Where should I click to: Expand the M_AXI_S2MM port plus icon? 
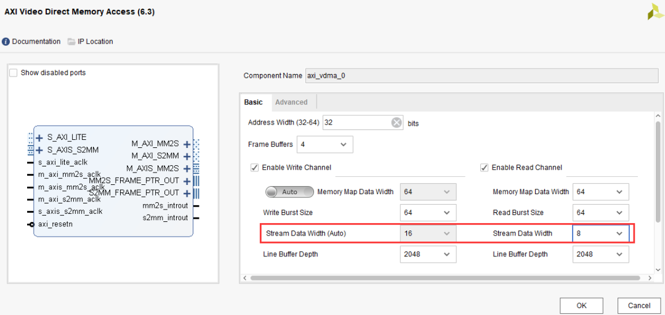pos(187,157)
